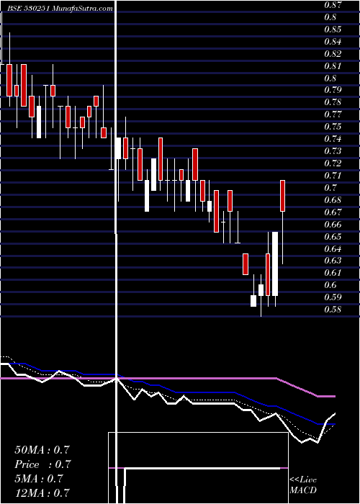Click the 0.77 price axis label
The width and height of the screenshot is (360, 504).
click(x=333, y=114)
